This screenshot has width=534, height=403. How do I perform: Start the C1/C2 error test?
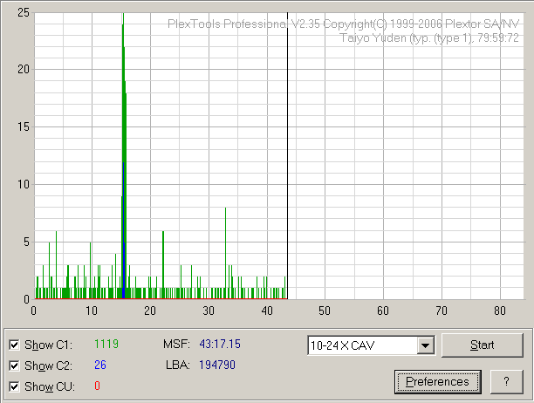coord(483,345)
